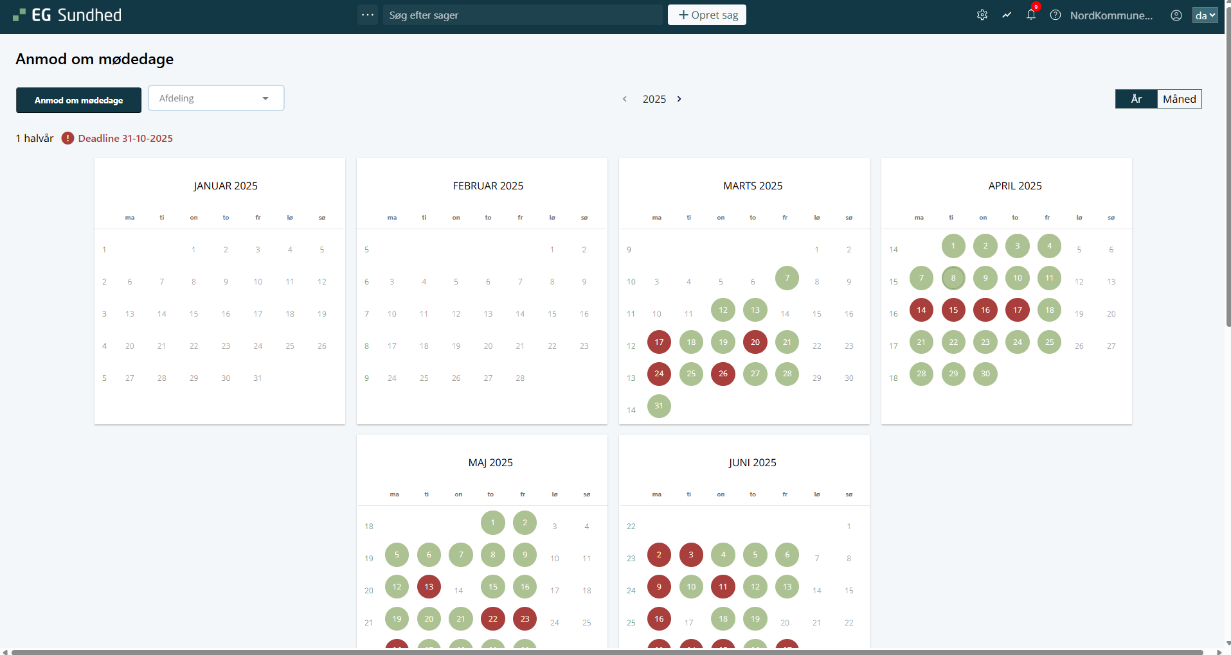Click the Søg efter sager search field
The height and width of the screenshot is (655, 1231).
point(522,15)
